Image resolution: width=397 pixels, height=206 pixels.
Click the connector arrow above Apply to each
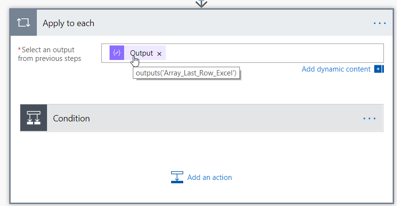coord(201,3)
